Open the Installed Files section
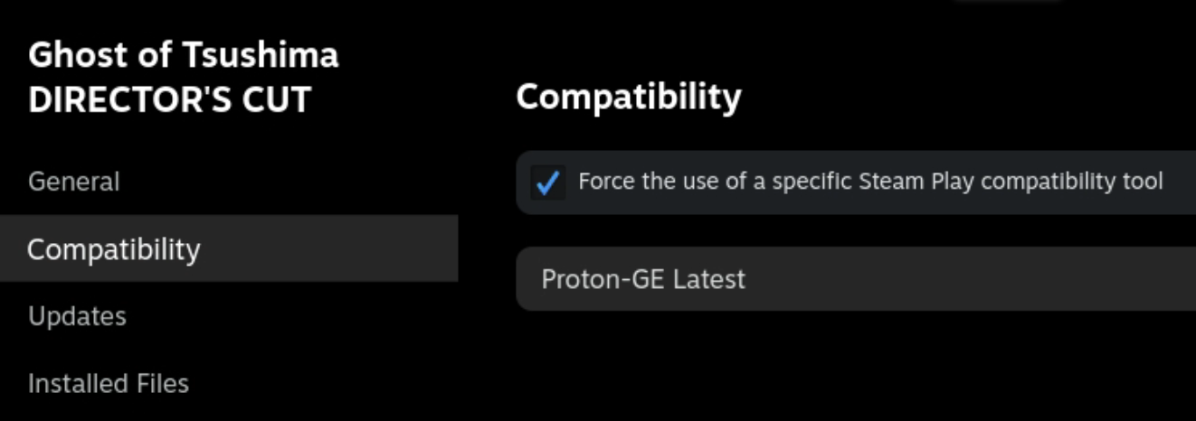 [109, 383]
